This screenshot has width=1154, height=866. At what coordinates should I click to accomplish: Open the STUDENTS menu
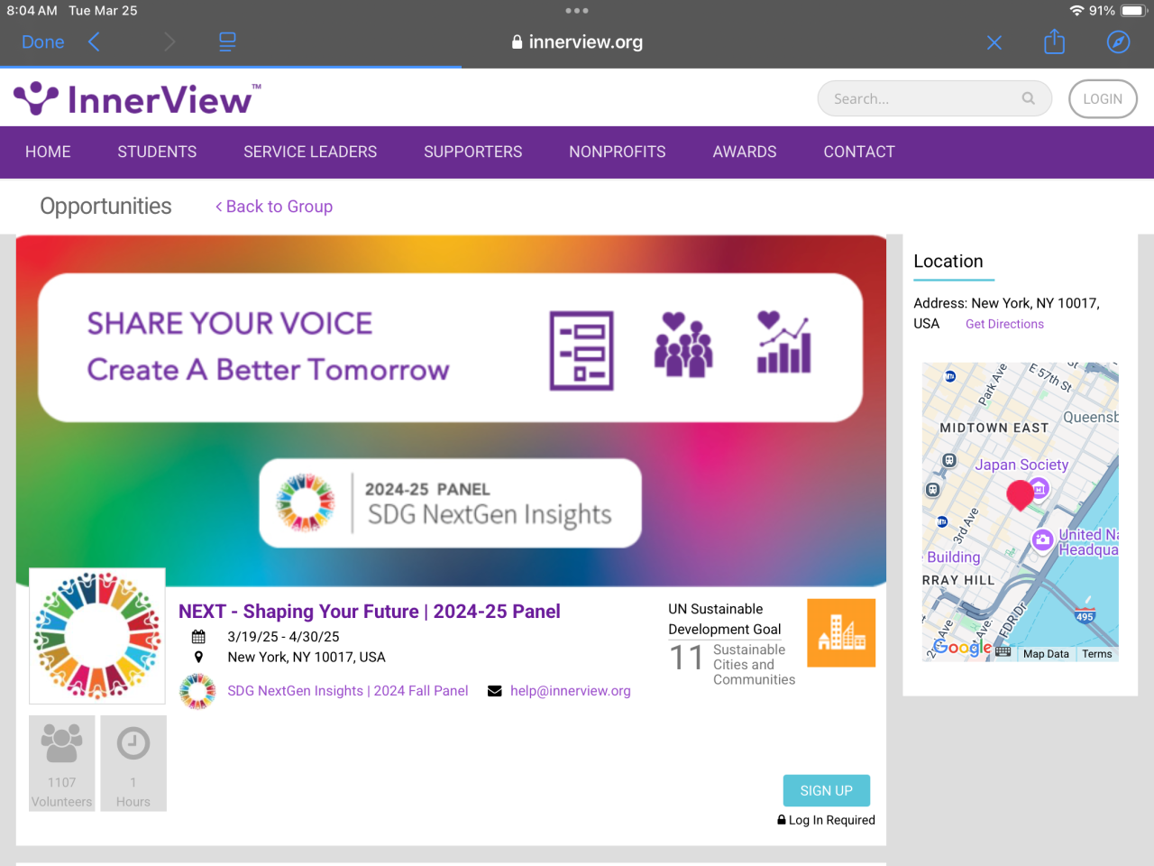click(x=157, y=152)
